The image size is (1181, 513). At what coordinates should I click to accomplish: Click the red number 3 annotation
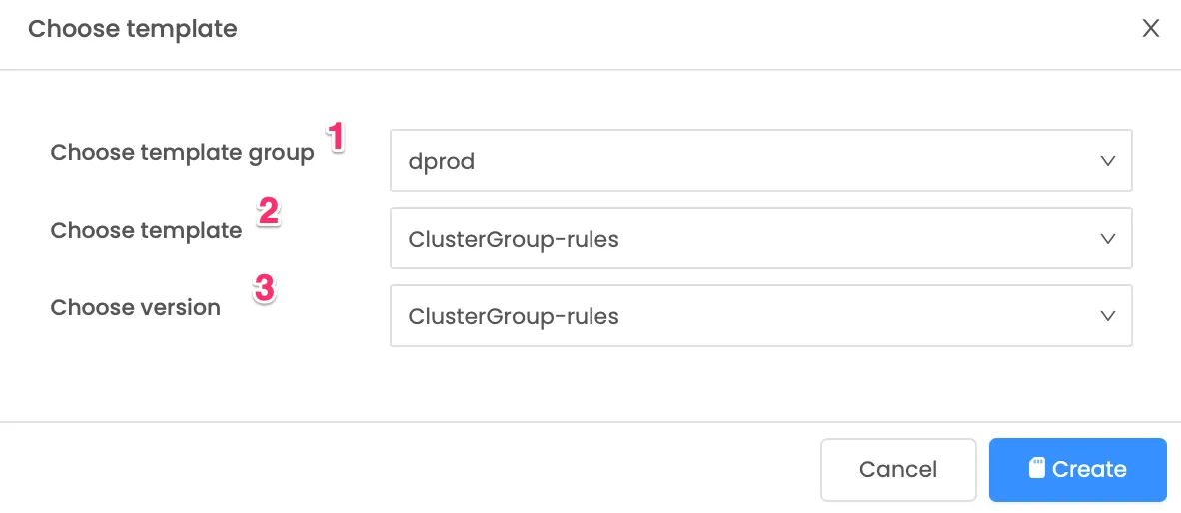pos(265,288)
